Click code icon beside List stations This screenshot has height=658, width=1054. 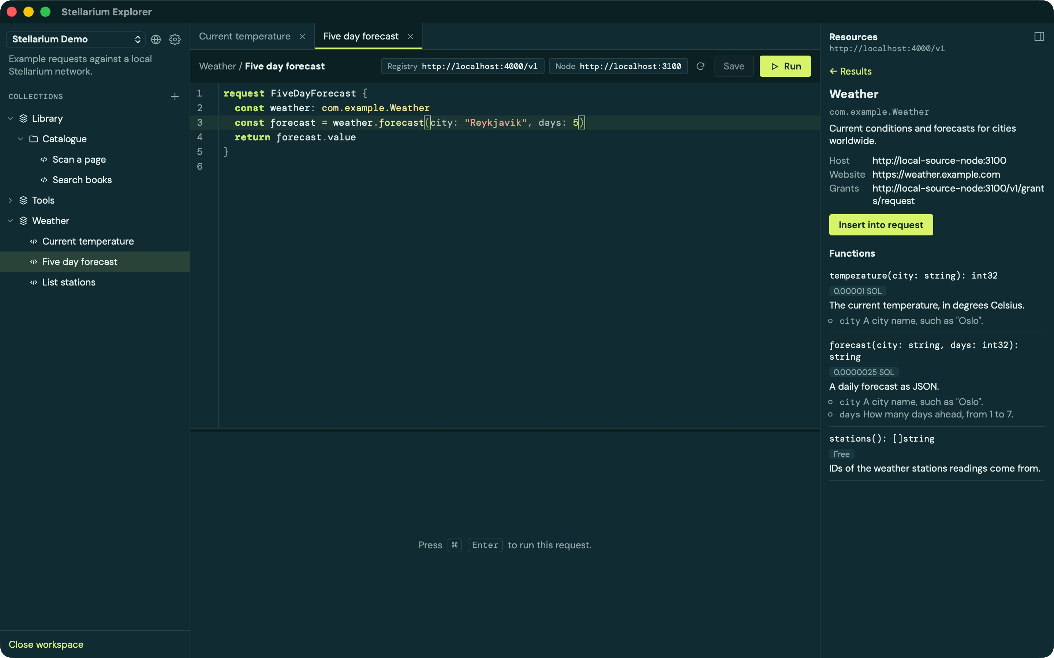click(x=34, y=282)
